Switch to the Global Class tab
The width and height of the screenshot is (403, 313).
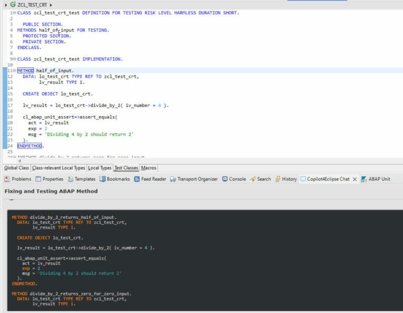point(16,168)
